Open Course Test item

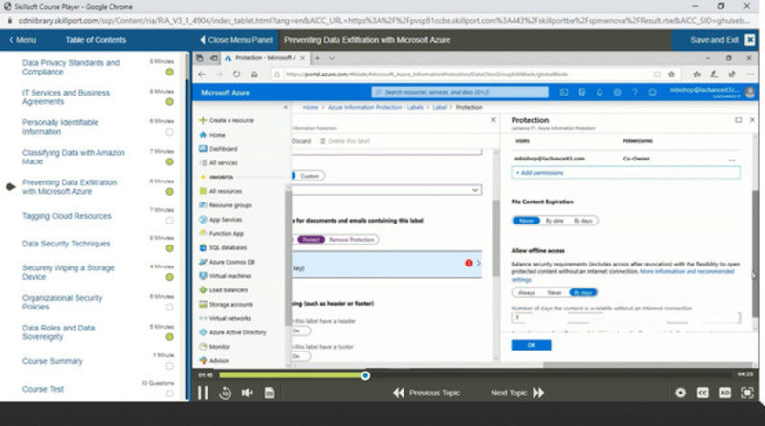click(x=43, y=389)
